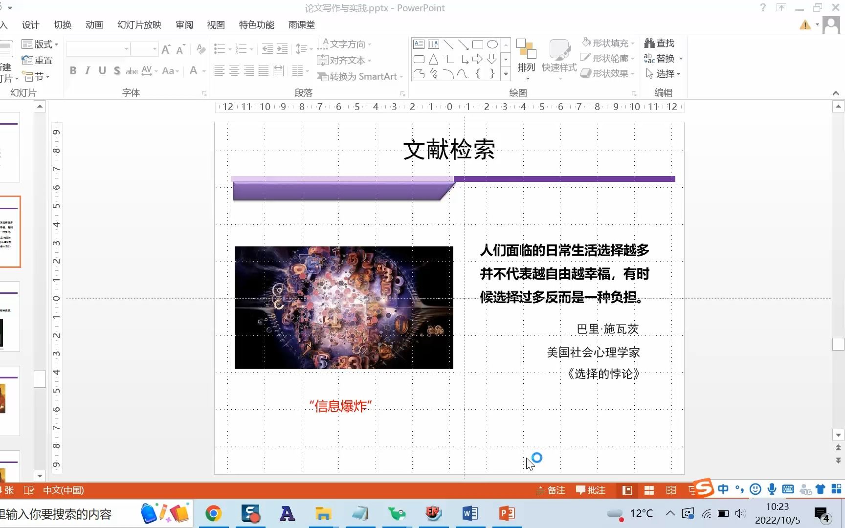Click slide scrollbar down arrow
Image resolution: width=845 pixels, height=528 pixels.
(838, 435)
